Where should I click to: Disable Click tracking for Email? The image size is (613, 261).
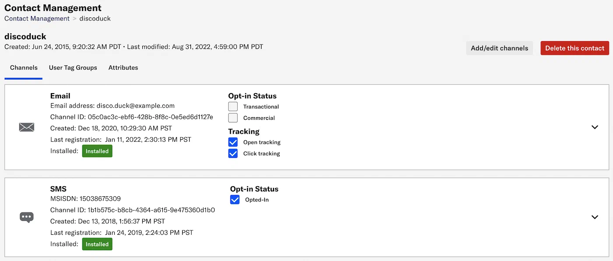point(233,153)
